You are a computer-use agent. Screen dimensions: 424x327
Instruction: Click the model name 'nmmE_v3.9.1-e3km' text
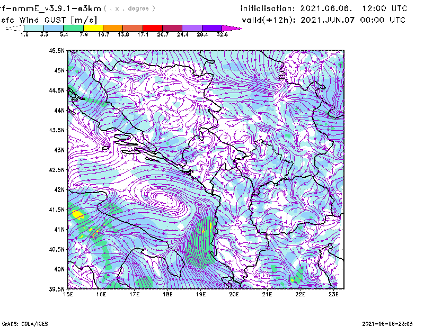57,8
